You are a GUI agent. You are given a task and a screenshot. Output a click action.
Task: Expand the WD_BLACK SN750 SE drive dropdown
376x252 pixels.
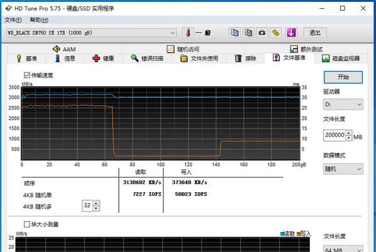92,33
